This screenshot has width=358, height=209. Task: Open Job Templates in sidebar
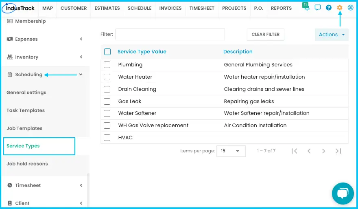click(24, 128)
